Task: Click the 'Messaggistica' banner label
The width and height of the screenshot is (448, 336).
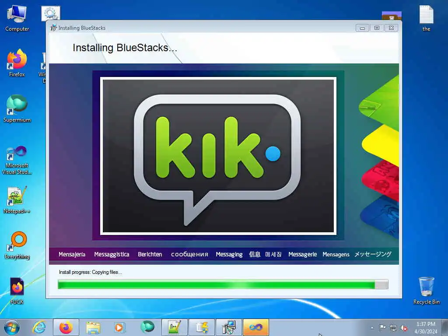Action: pyautogui.click(x=112, y=254)
